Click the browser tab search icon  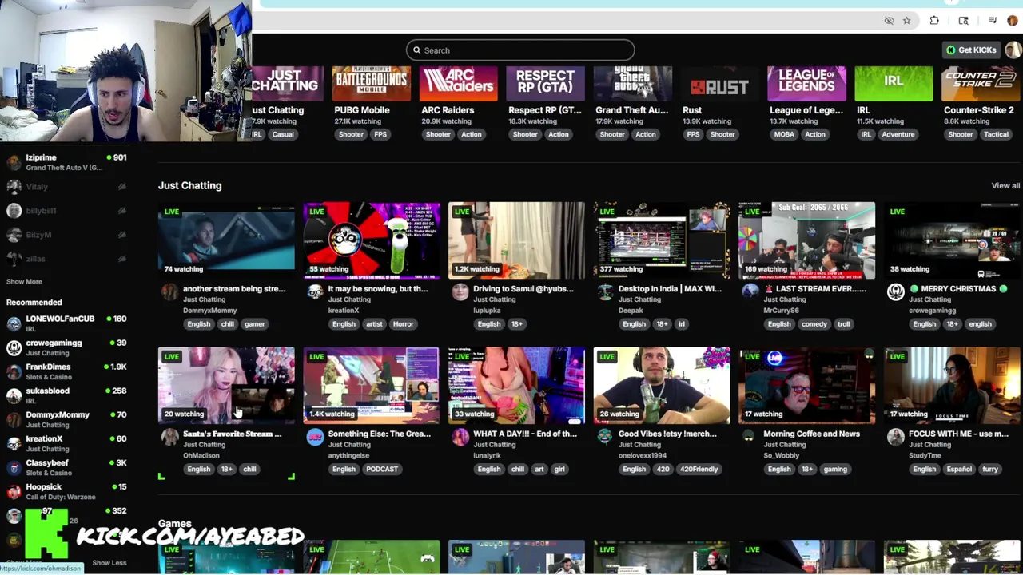[x=963, y=21]
